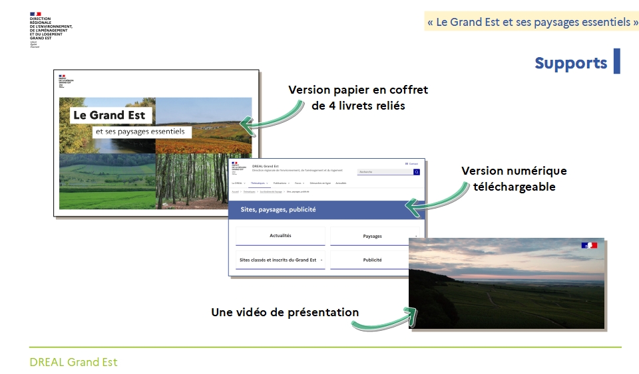Expand the La DREAL menu
This screenshot has width=639, height=374.
click(x=238, y=182)
